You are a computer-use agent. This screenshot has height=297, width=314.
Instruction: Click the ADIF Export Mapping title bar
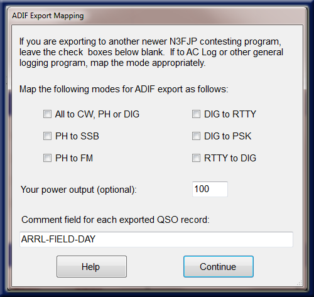pyautogui.click(x=157, y=16)
